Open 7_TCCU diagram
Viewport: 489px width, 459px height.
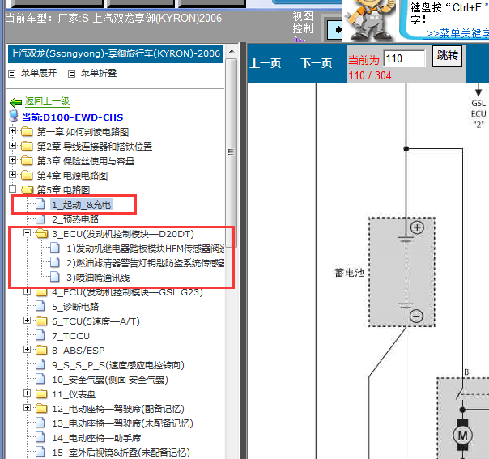(x=70, y=336)
